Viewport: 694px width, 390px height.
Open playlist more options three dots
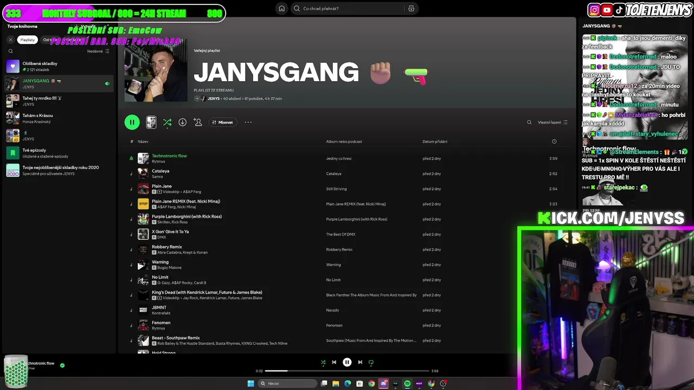tap(248, 122)
